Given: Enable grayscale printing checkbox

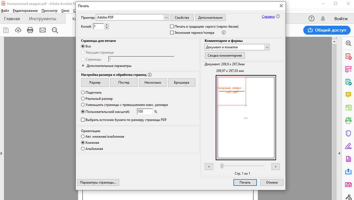Looking at the screenshot, I should click(172, 27).
